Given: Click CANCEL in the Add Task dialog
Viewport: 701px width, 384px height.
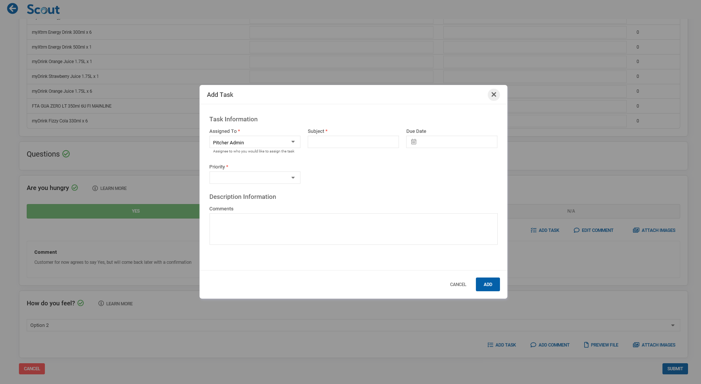Looking at the screenshot, I should pyautogui.click(x=458, y=285).
